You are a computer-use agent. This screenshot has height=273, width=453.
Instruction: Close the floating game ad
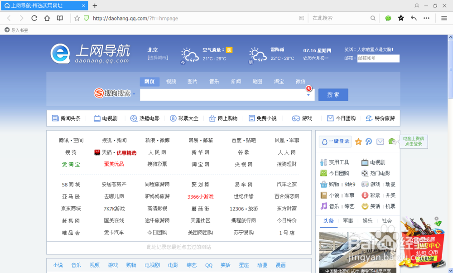(x=437, y=219)
